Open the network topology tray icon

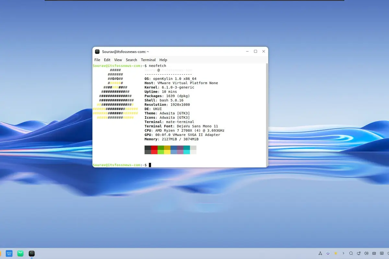click(x=320, y=253)
